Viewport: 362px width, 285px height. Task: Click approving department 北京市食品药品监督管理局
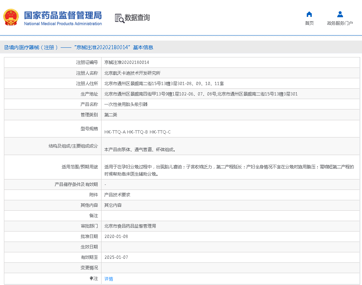click(x=130, y=226)
